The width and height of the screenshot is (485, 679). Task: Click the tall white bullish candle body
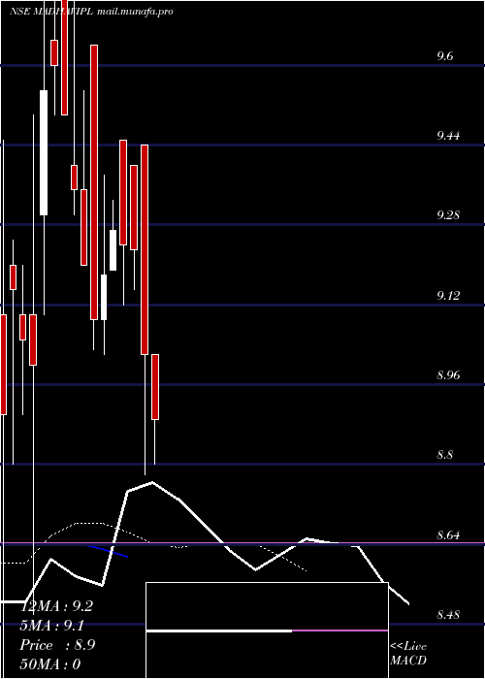coord(44,152)
